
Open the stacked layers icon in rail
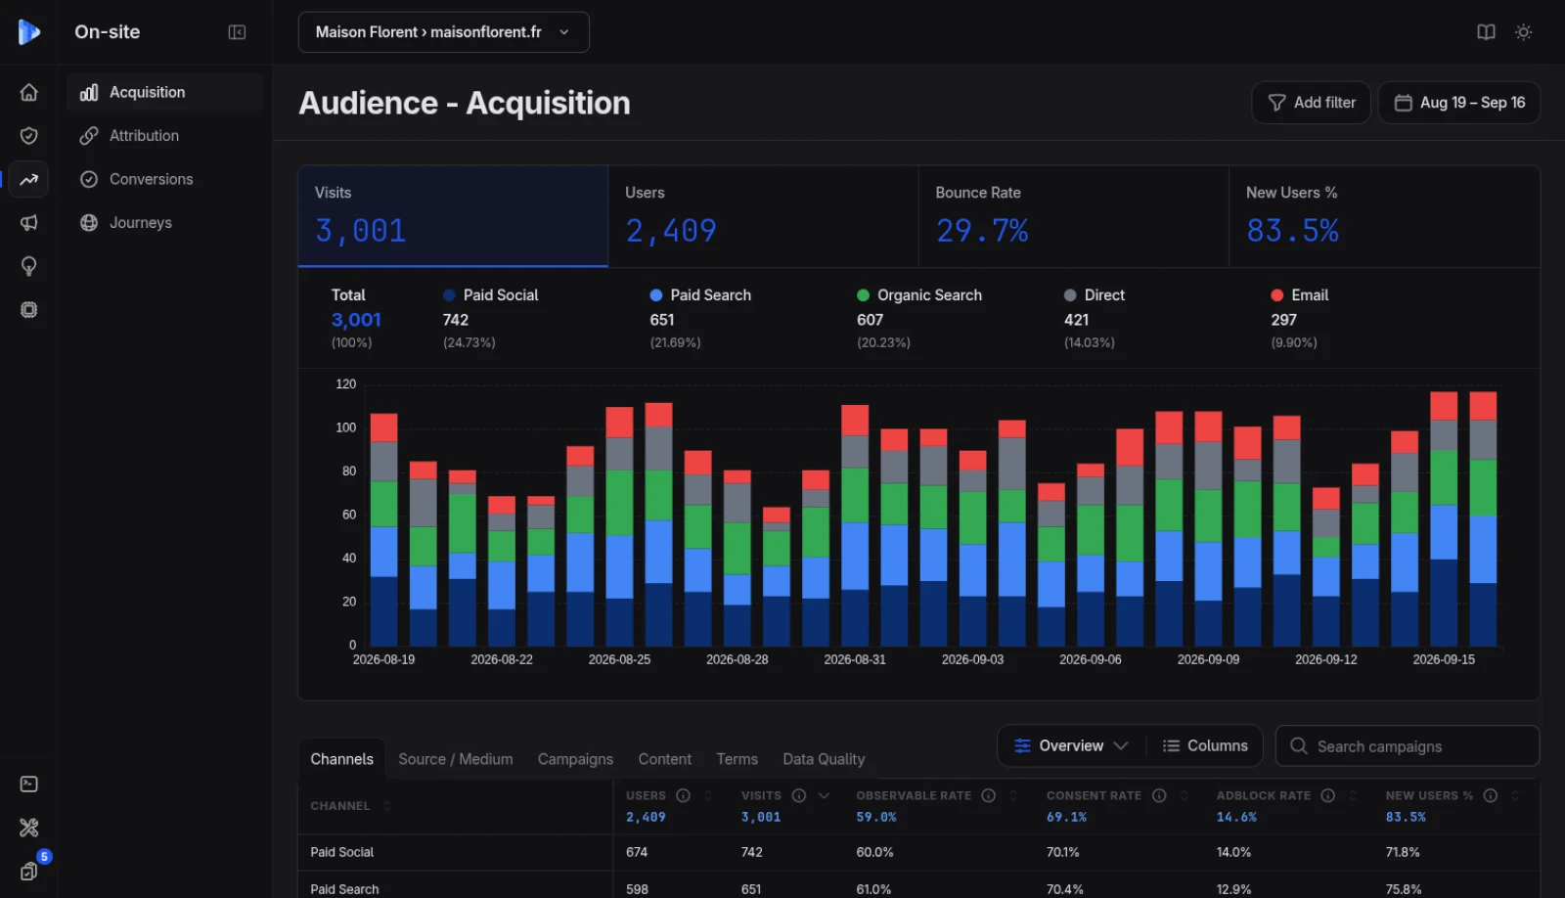pyautogui.click(x=29, y=310)
